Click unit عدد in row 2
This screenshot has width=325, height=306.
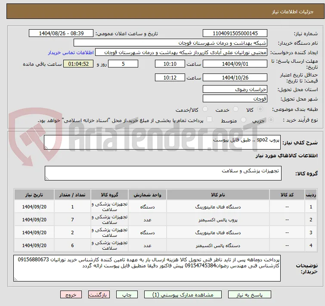coord(147,220)
